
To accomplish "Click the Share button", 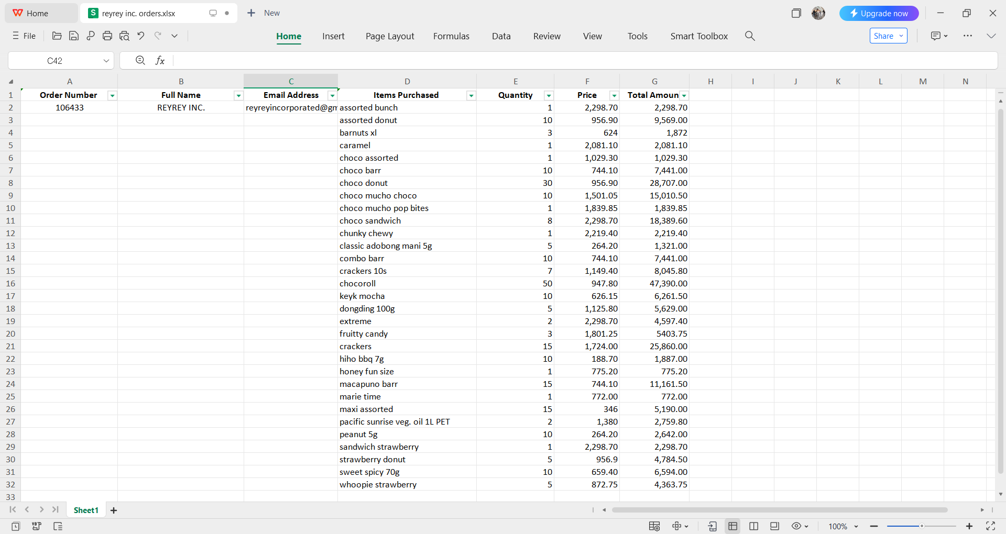I will [x=888, y=36].
